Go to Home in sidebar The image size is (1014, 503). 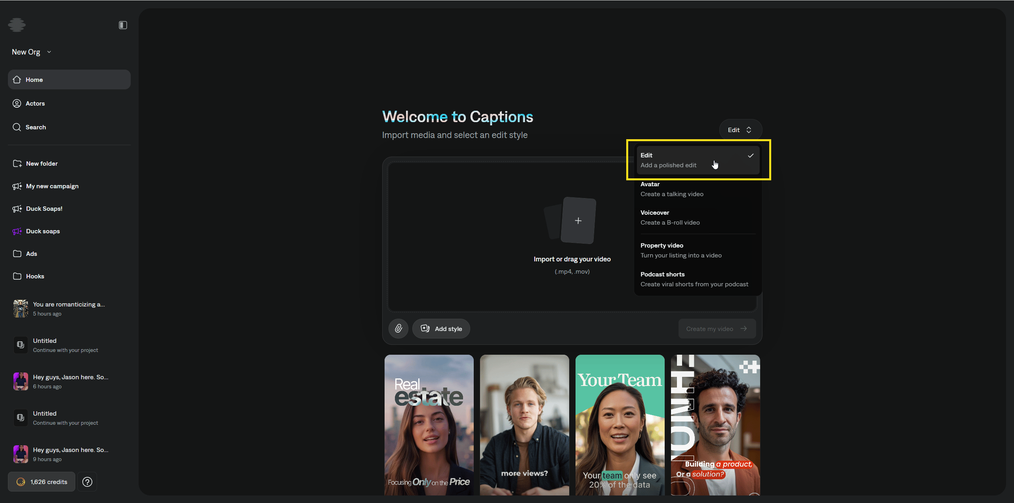click(69, 79)
